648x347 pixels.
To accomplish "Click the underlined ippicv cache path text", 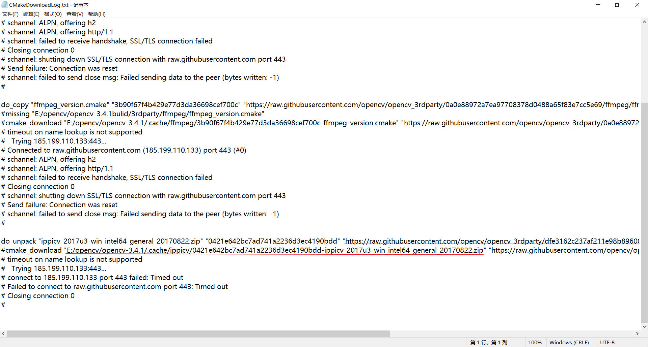I will 275,250.
